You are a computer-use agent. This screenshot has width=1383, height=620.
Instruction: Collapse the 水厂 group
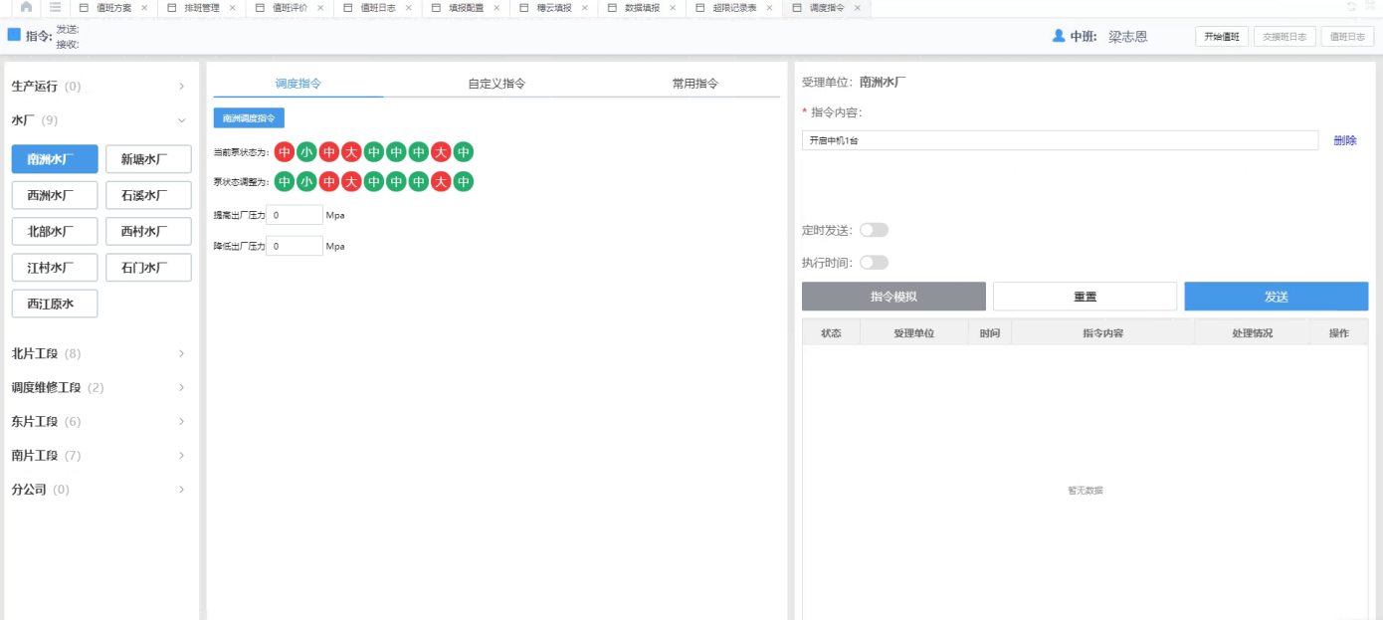pos(181,120)
